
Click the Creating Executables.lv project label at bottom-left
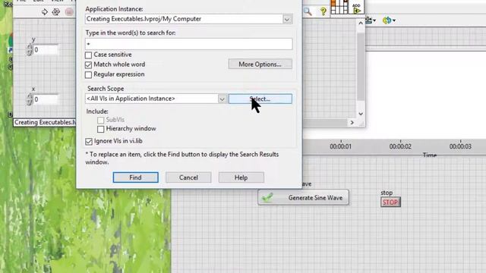pyautogui.click(x=45, y=123)
